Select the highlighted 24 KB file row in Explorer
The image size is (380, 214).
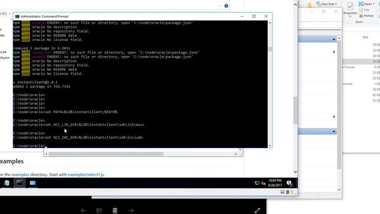tap(361, 61)
